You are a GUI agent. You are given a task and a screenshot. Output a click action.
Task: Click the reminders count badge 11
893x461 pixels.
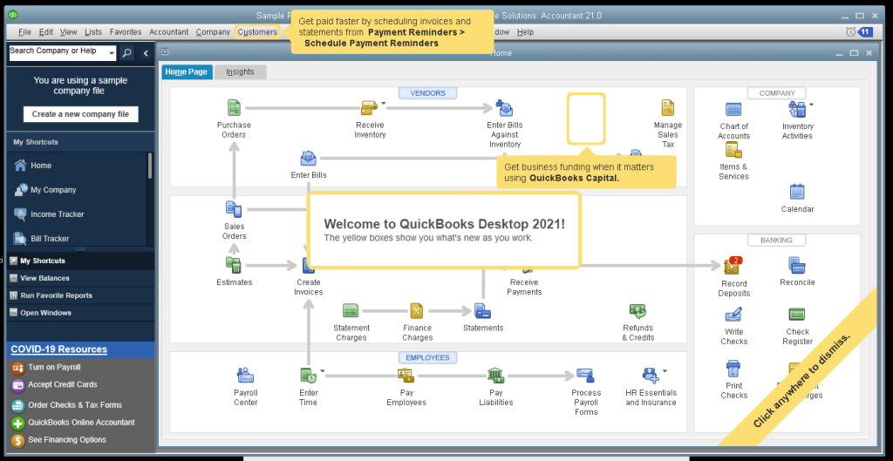(866, 32)
